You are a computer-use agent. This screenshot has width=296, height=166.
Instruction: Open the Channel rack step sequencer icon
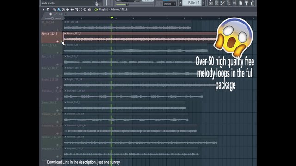[216, 3]
